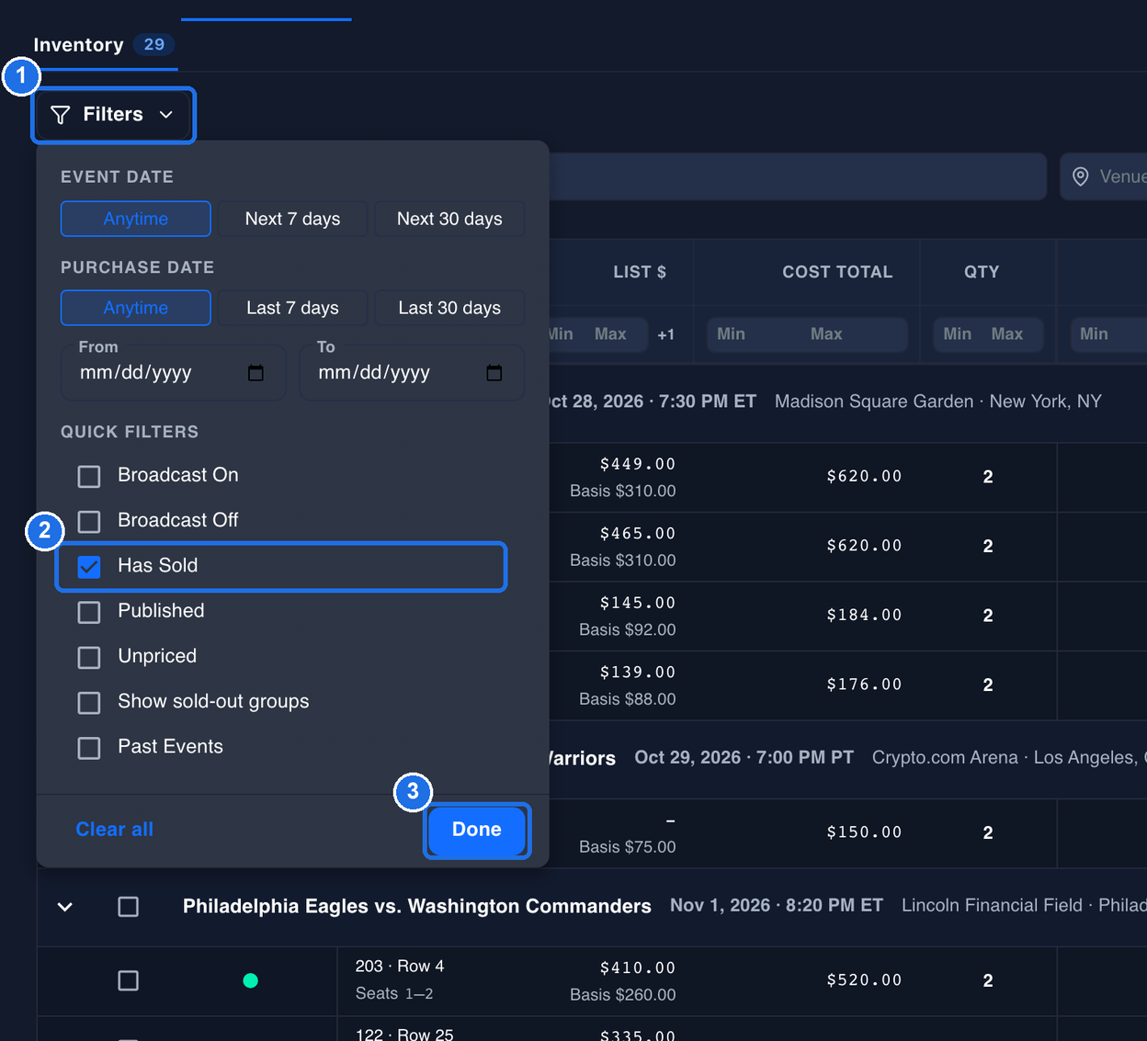Enable Show sold-out groups checkbox
Viewport: 1147px width, 1041px height.
(x=89, y=703)
